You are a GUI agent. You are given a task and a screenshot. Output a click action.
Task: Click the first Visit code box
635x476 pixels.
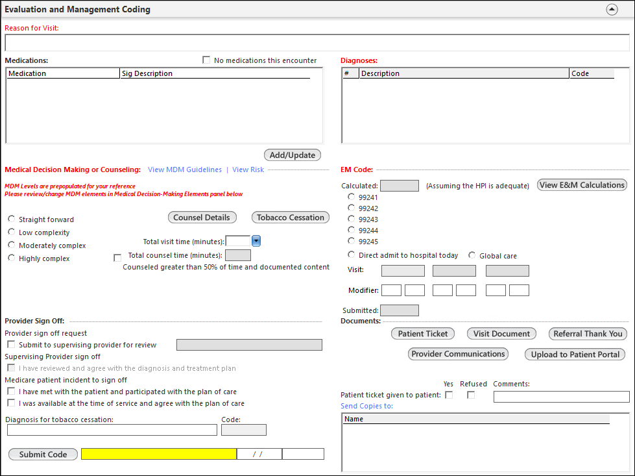pos(403,270)
